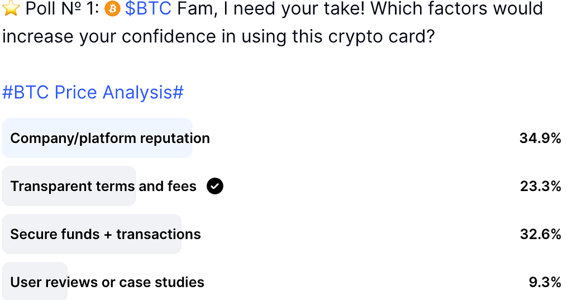Click the blue-filled reputation result bar

(x=97, y=138)
